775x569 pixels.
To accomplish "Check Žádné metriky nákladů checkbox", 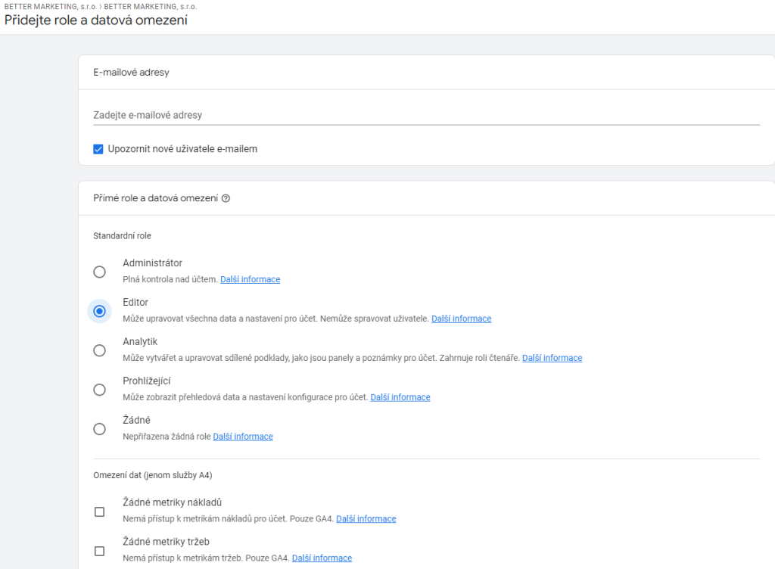I will pyautogui.click(x=99, y=511).
